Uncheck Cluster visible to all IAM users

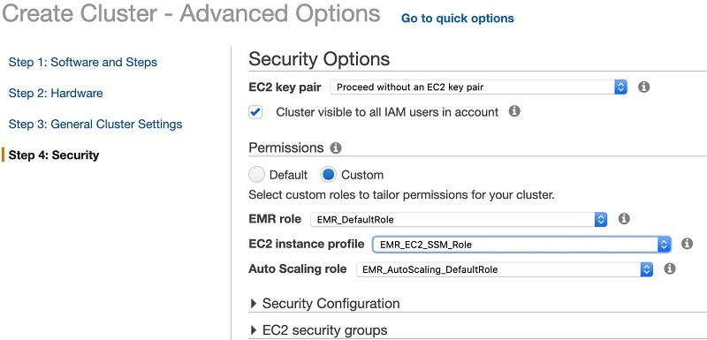[255, 112]
